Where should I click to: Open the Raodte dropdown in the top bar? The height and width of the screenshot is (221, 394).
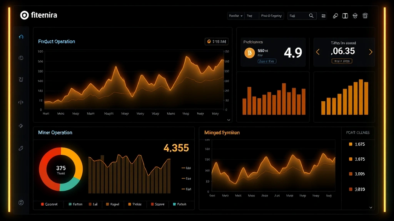236,16
